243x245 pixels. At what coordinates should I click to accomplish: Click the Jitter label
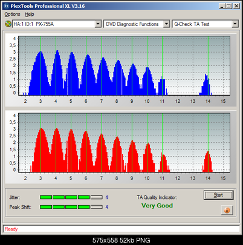click(15, 197)
